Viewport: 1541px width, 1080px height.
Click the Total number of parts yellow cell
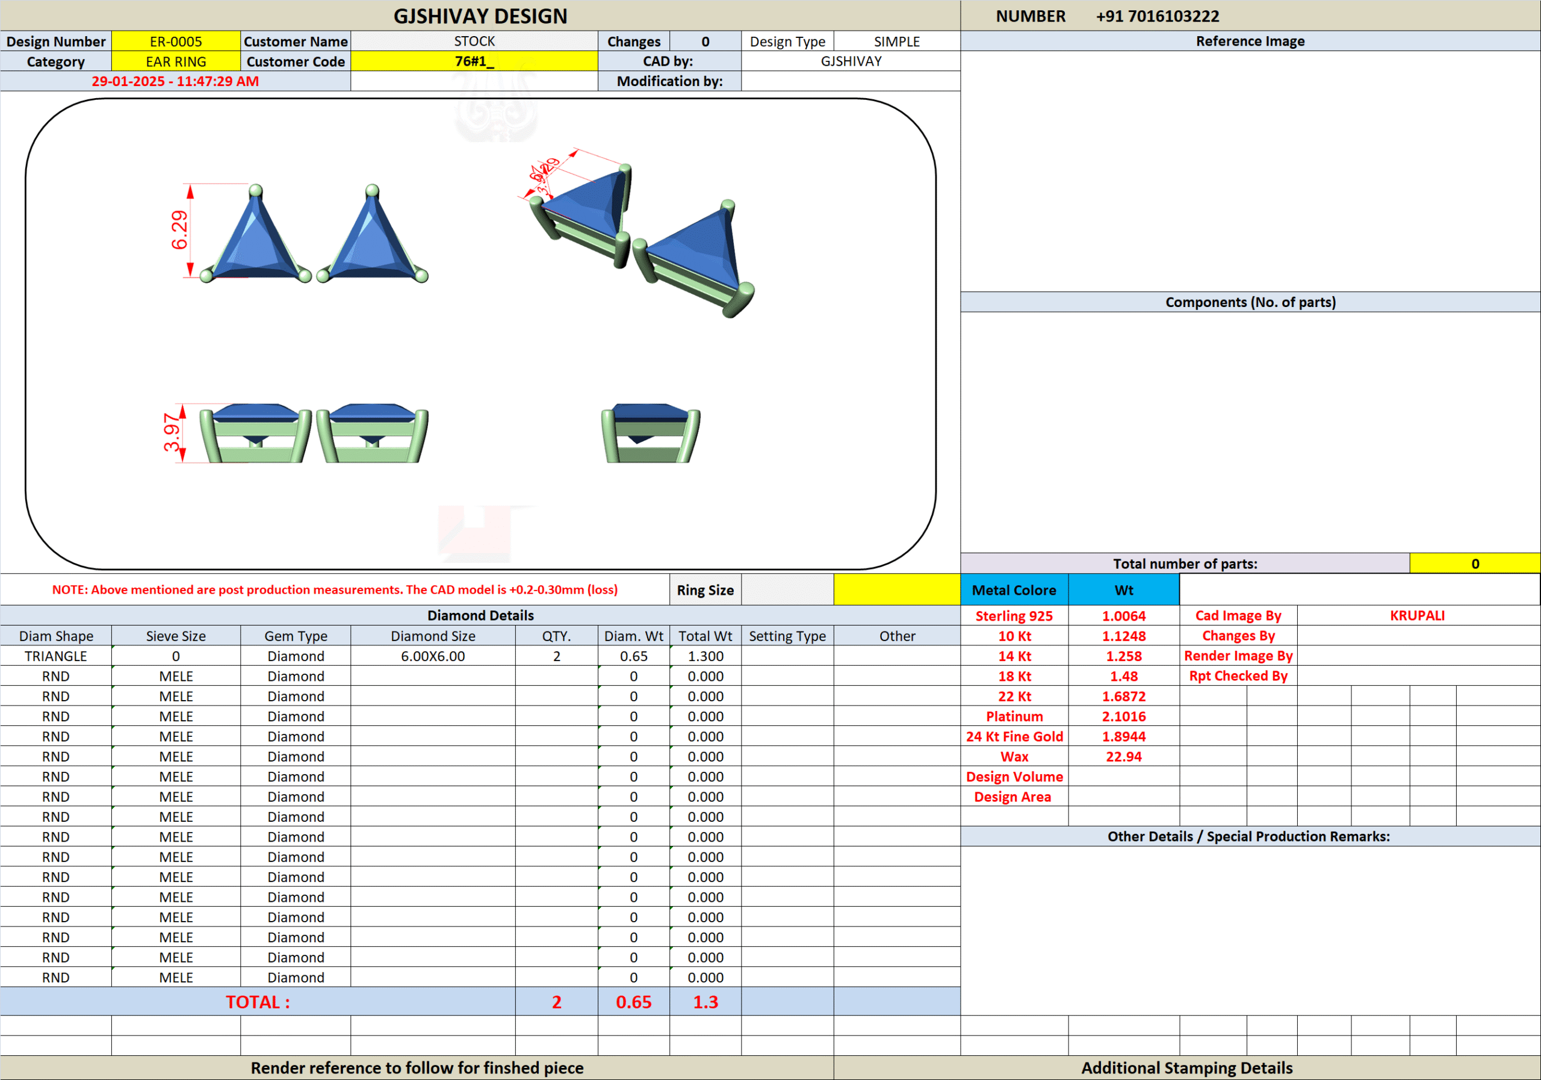(1474, 563)
